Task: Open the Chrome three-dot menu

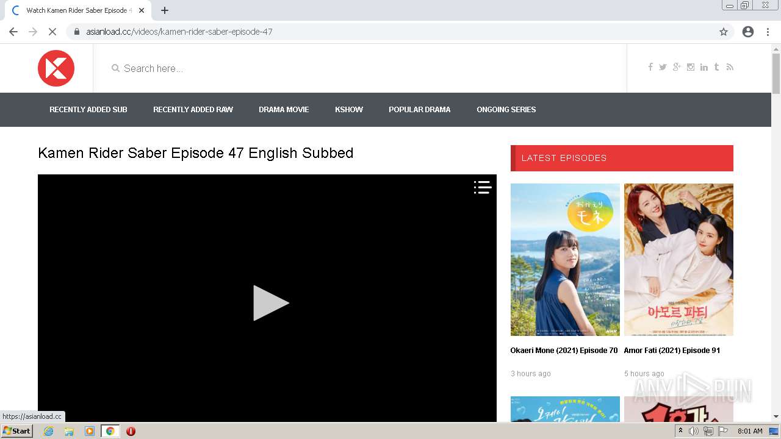Action: 768,32
